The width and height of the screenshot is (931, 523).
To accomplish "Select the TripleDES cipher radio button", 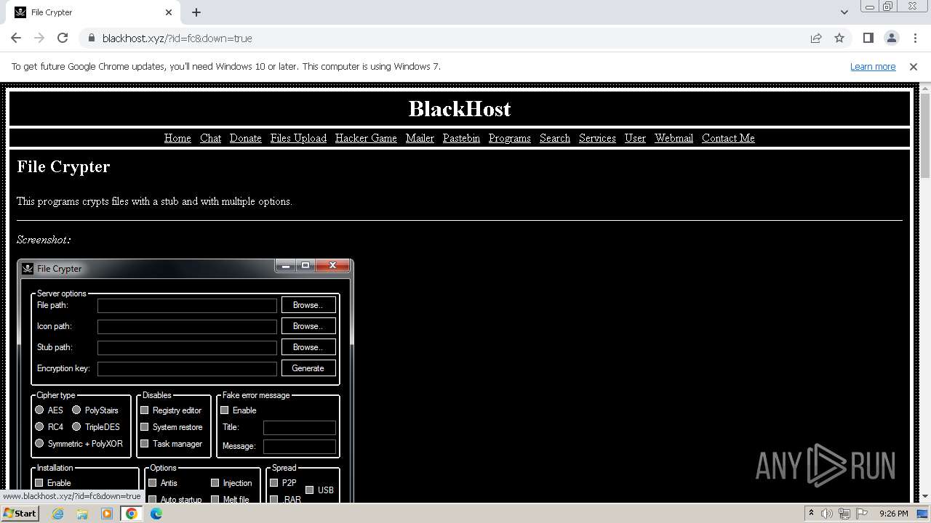I will pyautogui.click(x=76, y=426).
